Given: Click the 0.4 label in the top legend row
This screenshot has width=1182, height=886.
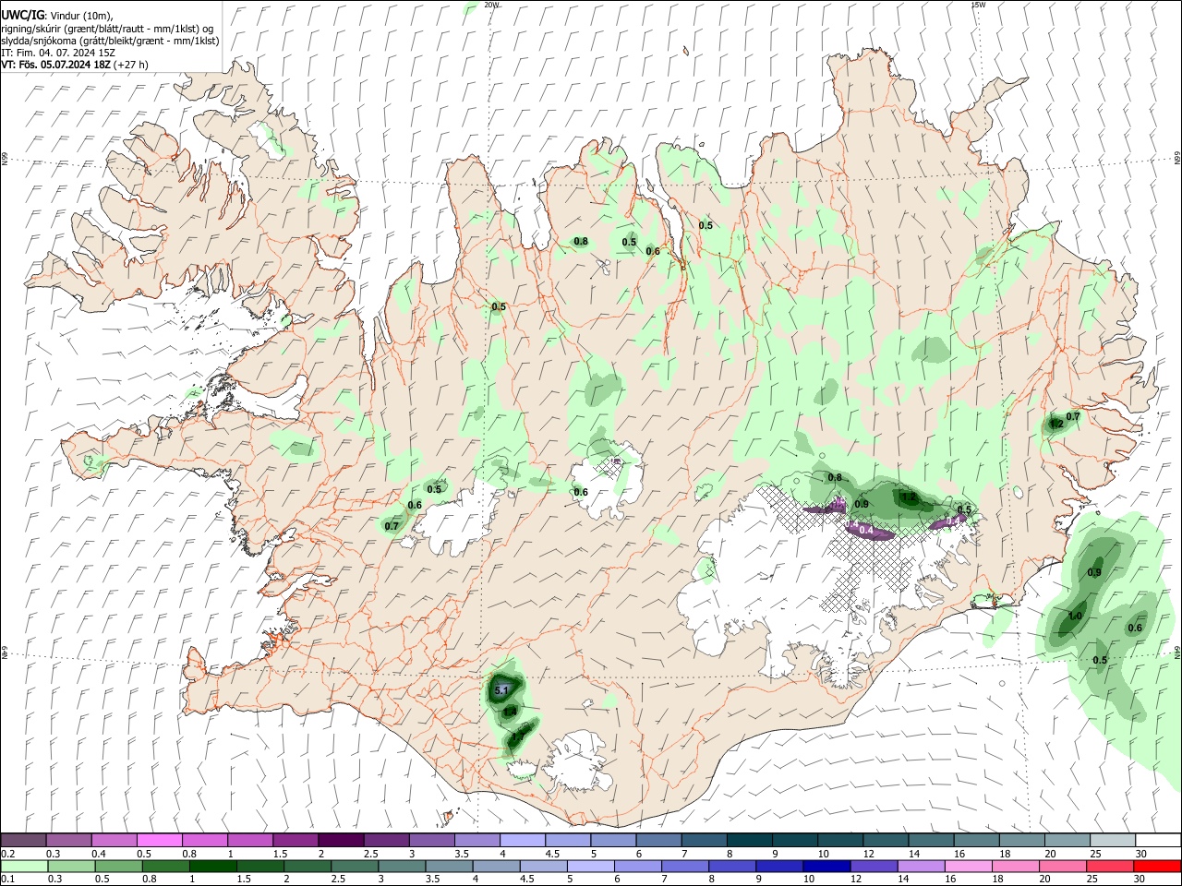Looking at the screenshot, I should [99, 854].
